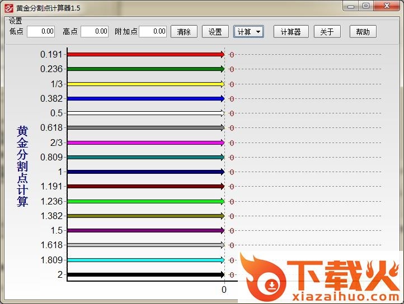Viewport: 404px width, 304px height.
Task: Click the 1.5 axis label
Action: click(57, 230)
